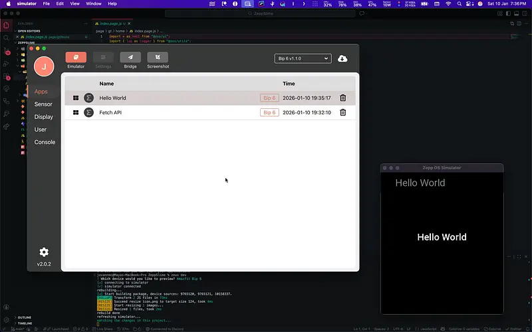The image size is (532, 332).
Task: Switch to the Sensor tab
Action: pyautogui.click(x=43, y=104)
